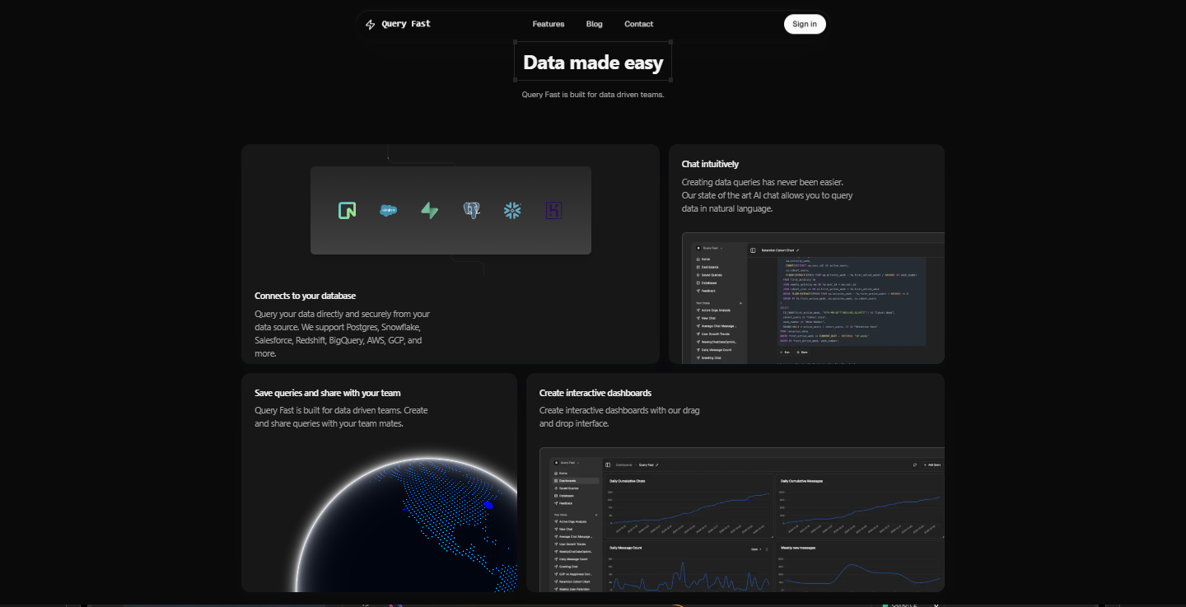Click the Snowflake logo icon
Image resolution: width=1186 pixels, height=607 pixels.
[513, 211]
